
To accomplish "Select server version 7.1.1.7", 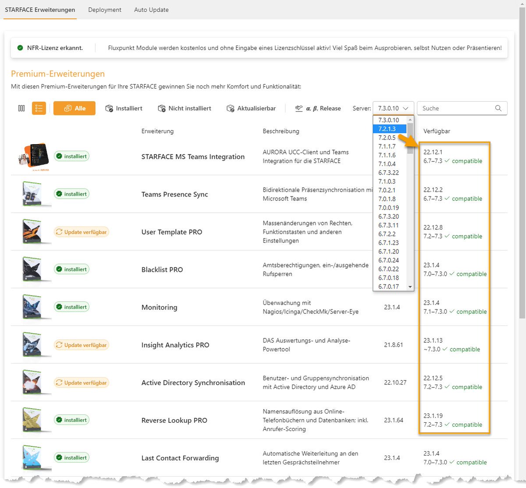I will [390, 146].
